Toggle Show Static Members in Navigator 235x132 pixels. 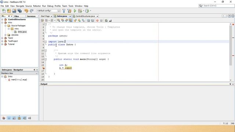(x=14, y=118)
